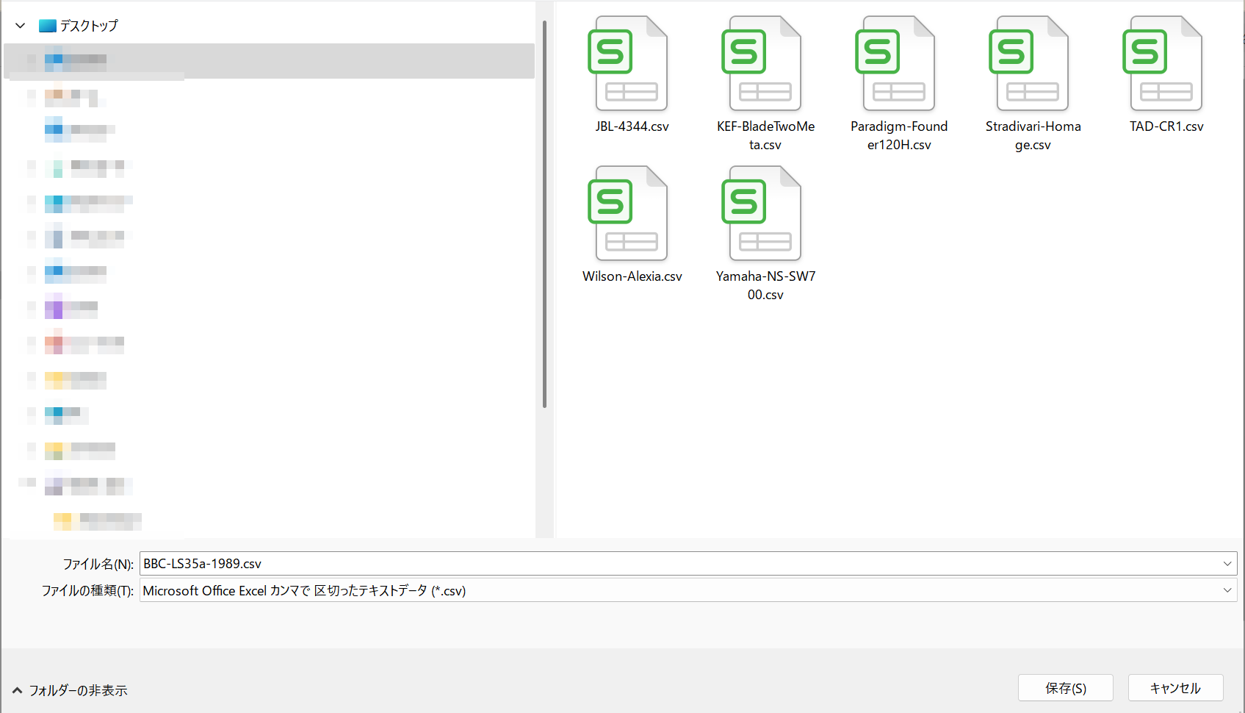Collapse the デスクトップ tree node chevron
Screen dimensions: 1245x713
(21, 26)
